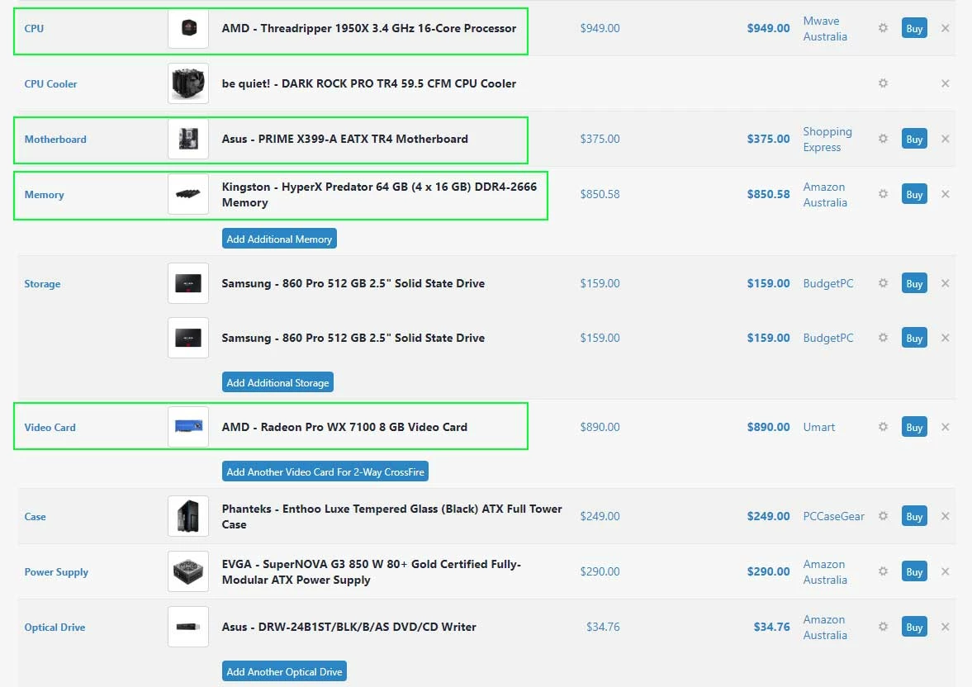Remove the Phanteks Enthoo case via X
This screenshot has height=687, width=972.
tap(945, 516)
